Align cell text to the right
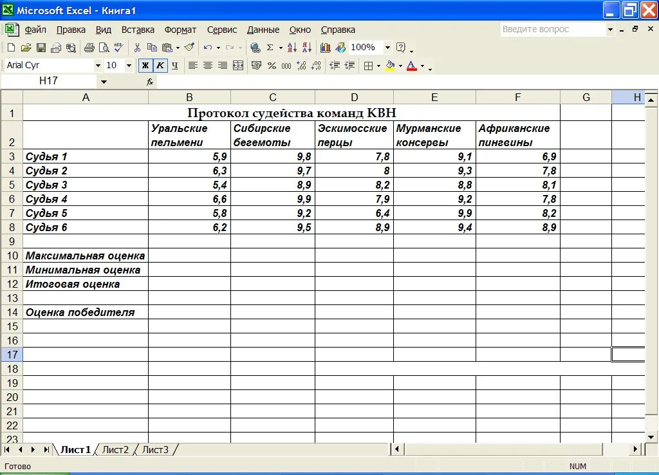Image resolution: width=659 pixels, height=475 pixels. [x=223, y=66]
